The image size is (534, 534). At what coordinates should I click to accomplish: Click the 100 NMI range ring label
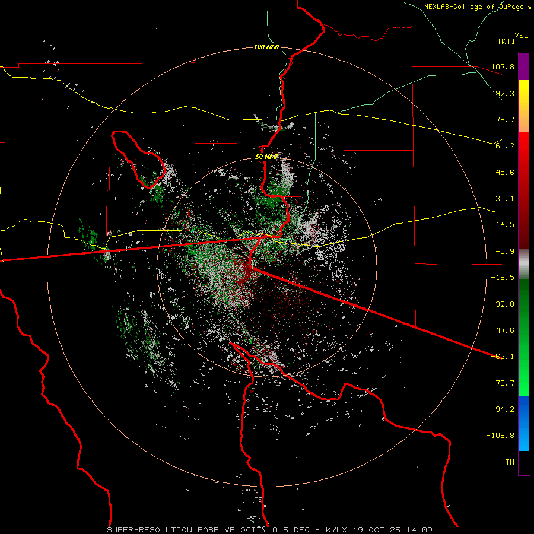[x=266, y=47]
